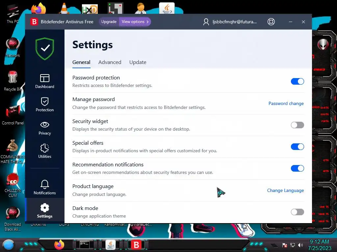The image size is (337, 252).
Task: Select the Settings gear in sidebar
Action: [x=45, y=211]
